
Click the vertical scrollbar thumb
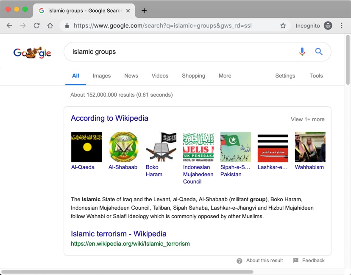pos(348,60)
